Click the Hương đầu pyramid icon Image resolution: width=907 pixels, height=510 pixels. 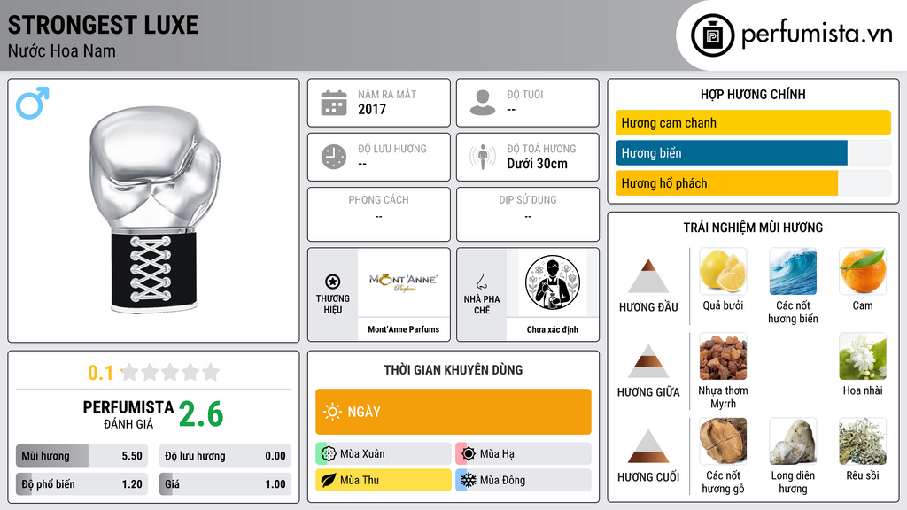click(x=647, y=276)
